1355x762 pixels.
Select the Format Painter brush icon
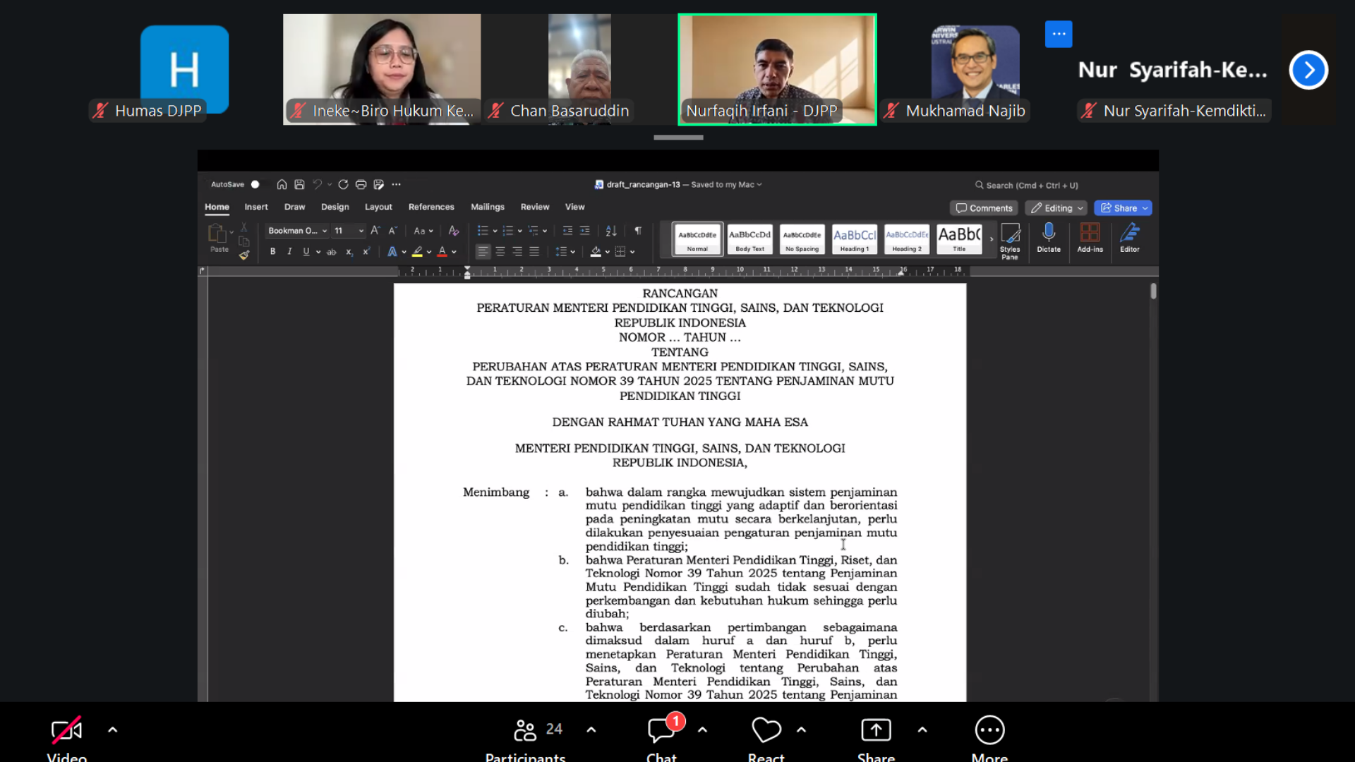(244, 255)
